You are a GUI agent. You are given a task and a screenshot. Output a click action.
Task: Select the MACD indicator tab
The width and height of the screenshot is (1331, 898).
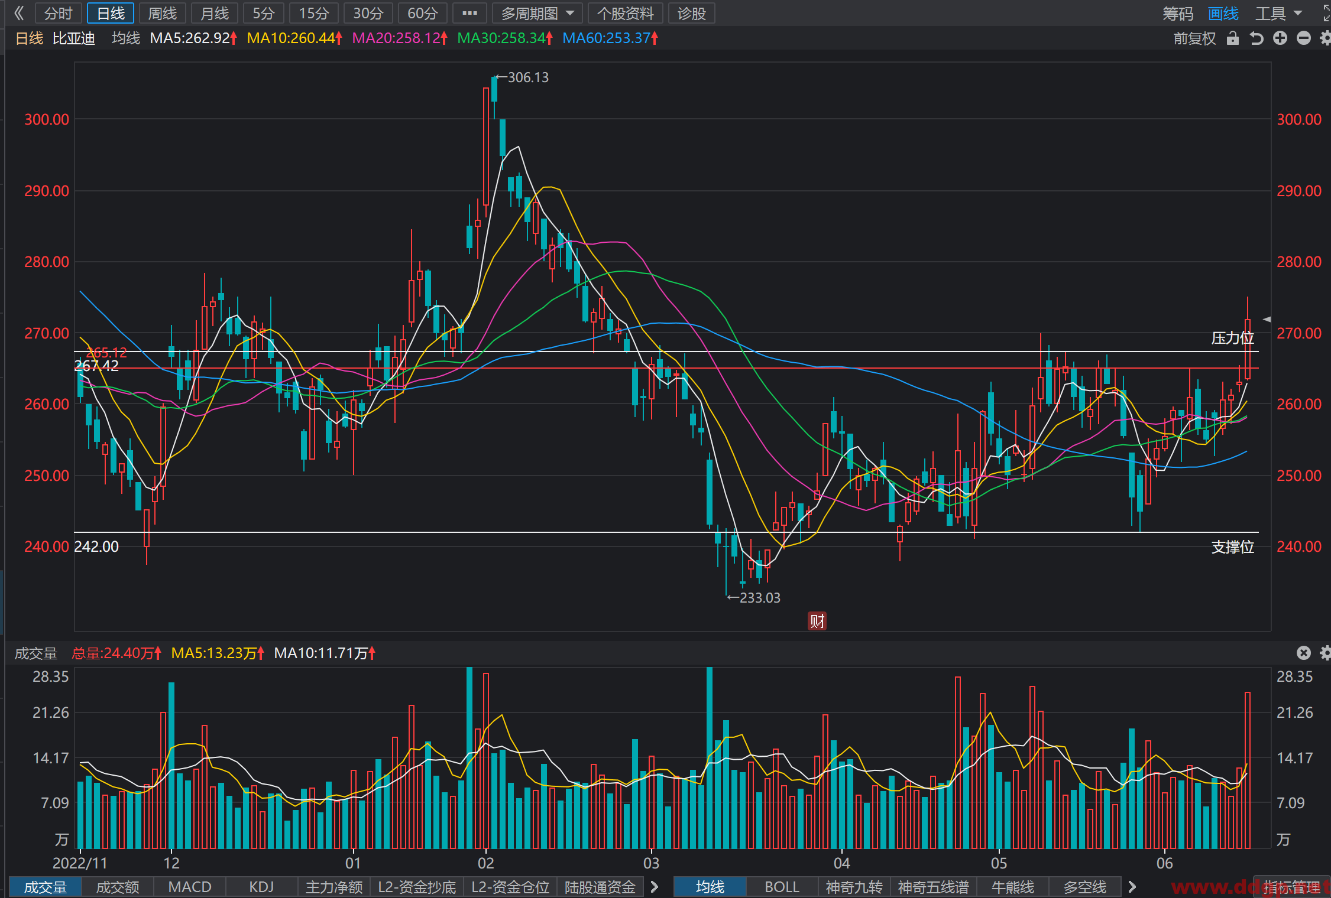190,887
